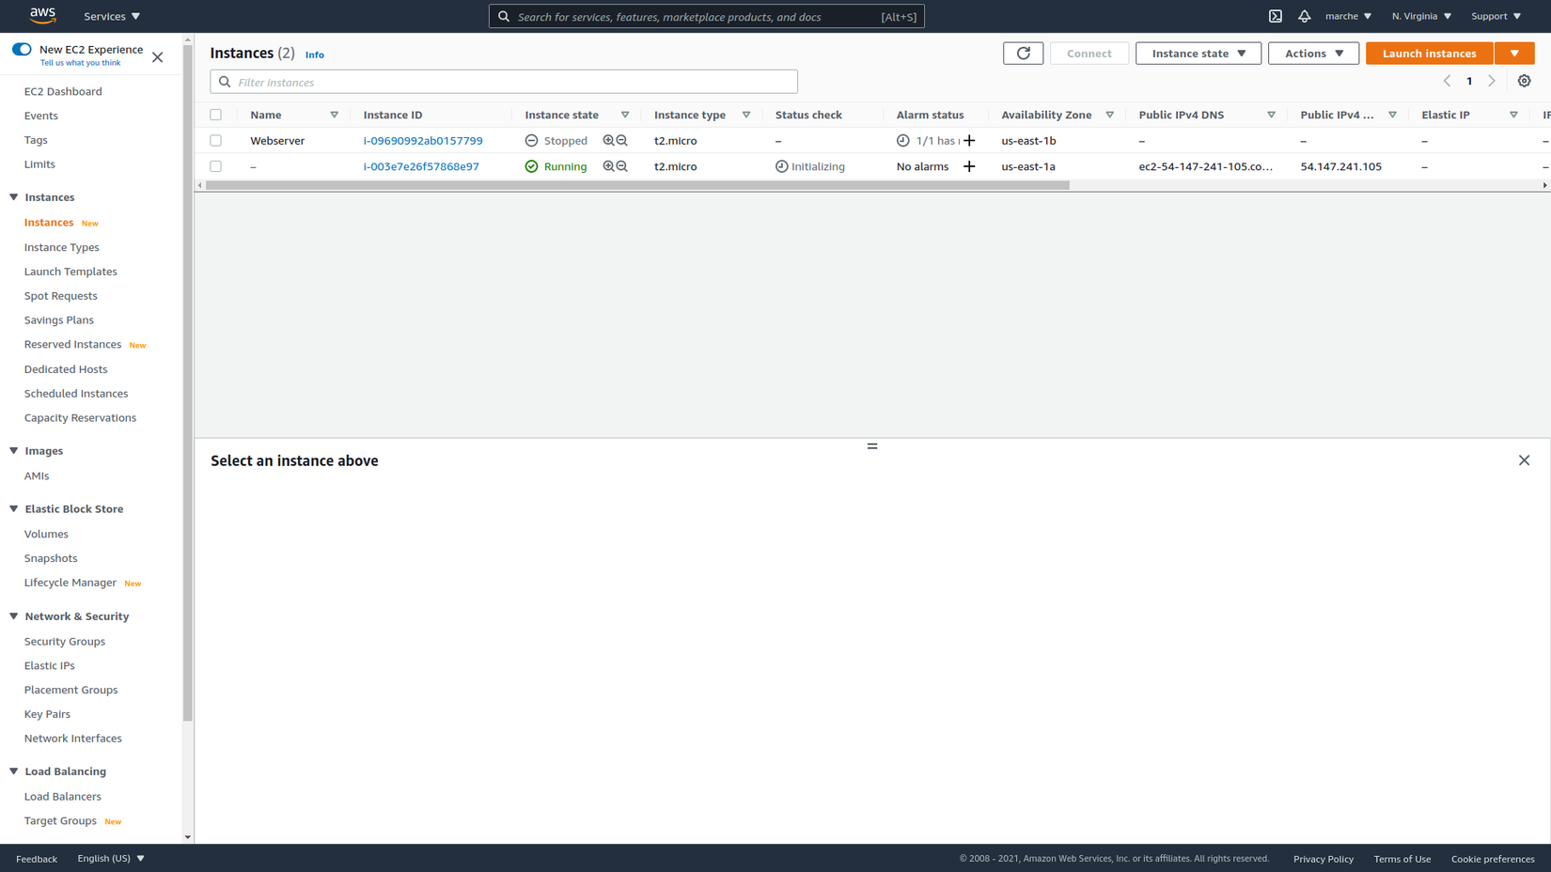Go to Security Groups
Screen dimensions: 1551x872
65,641
